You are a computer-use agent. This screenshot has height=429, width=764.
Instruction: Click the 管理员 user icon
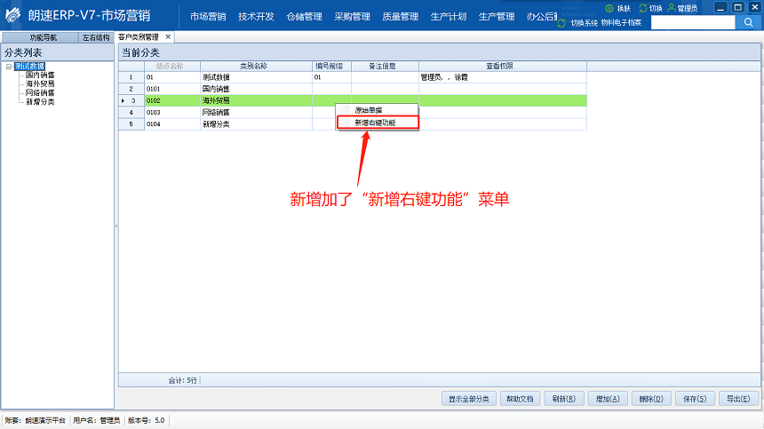tap(672, 8)
